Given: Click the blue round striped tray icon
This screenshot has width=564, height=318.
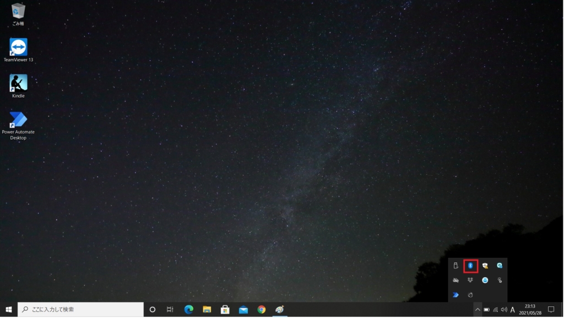Looking at the screenshot, I should click(x=485, y=280).
